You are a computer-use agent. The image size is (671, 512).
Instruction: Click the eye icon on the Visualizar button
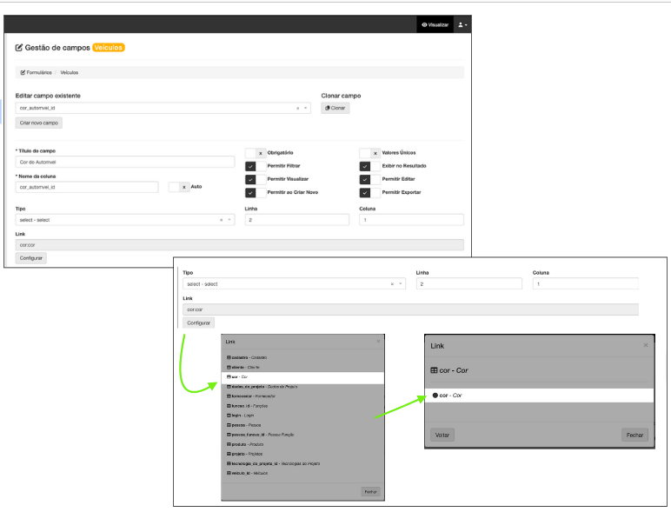pos(424,25)
